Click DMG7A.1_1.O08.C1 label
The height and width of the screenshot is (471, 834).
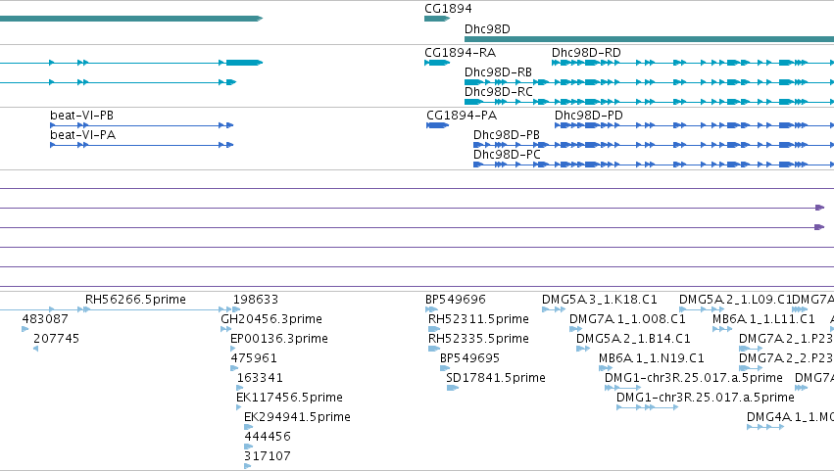pos(627,319)
